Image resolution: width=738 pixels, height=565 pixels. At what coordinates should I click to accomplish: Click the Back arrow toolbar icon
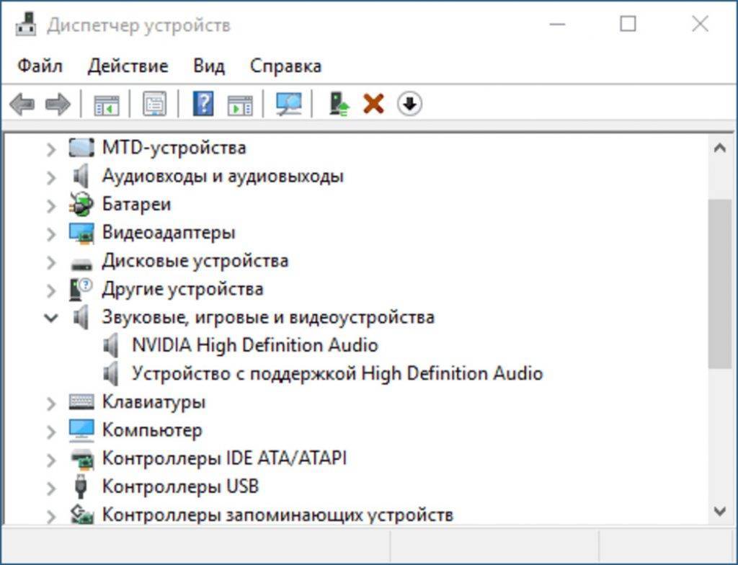[22, 104]
